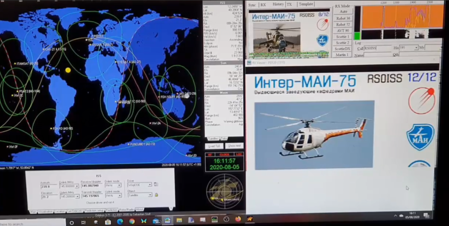The image size is (449, 226).
Task: Select Martin 1 RX mode
Action: pos(343,55)
